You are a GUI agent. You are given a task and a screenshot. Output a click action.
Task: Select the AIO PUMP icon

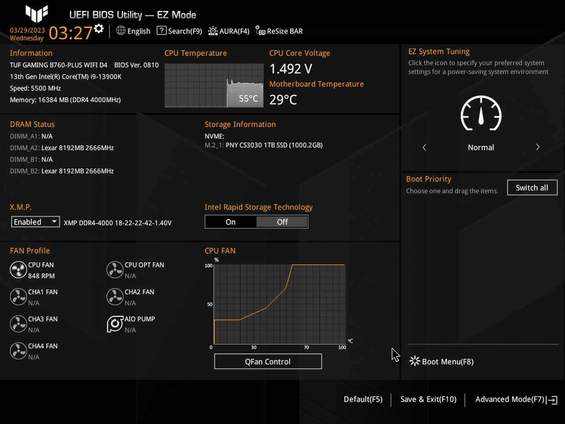[115, 324]
